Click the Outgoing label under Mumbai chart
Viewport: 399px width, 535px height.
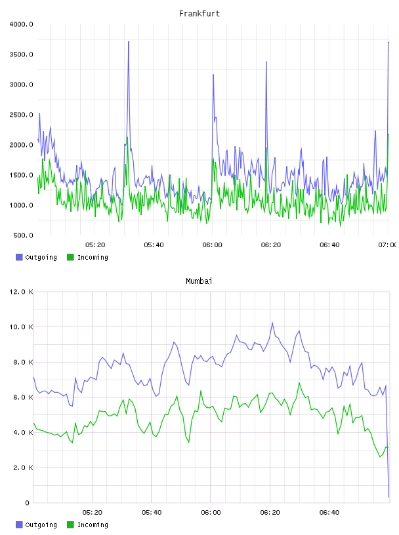coord(41,525)
